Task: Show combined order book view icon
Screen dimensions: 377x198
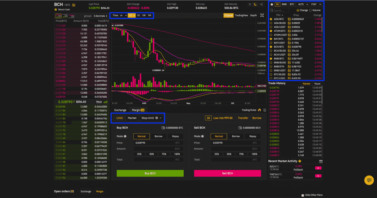Action: pyautogui.click(x=59, y=16)
